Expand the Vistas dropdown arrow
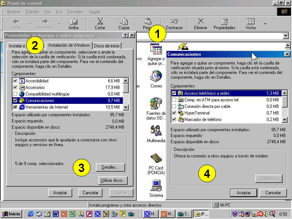Image resolution: width=292 pixels, height=219 pixels. [x=265, y=24]
